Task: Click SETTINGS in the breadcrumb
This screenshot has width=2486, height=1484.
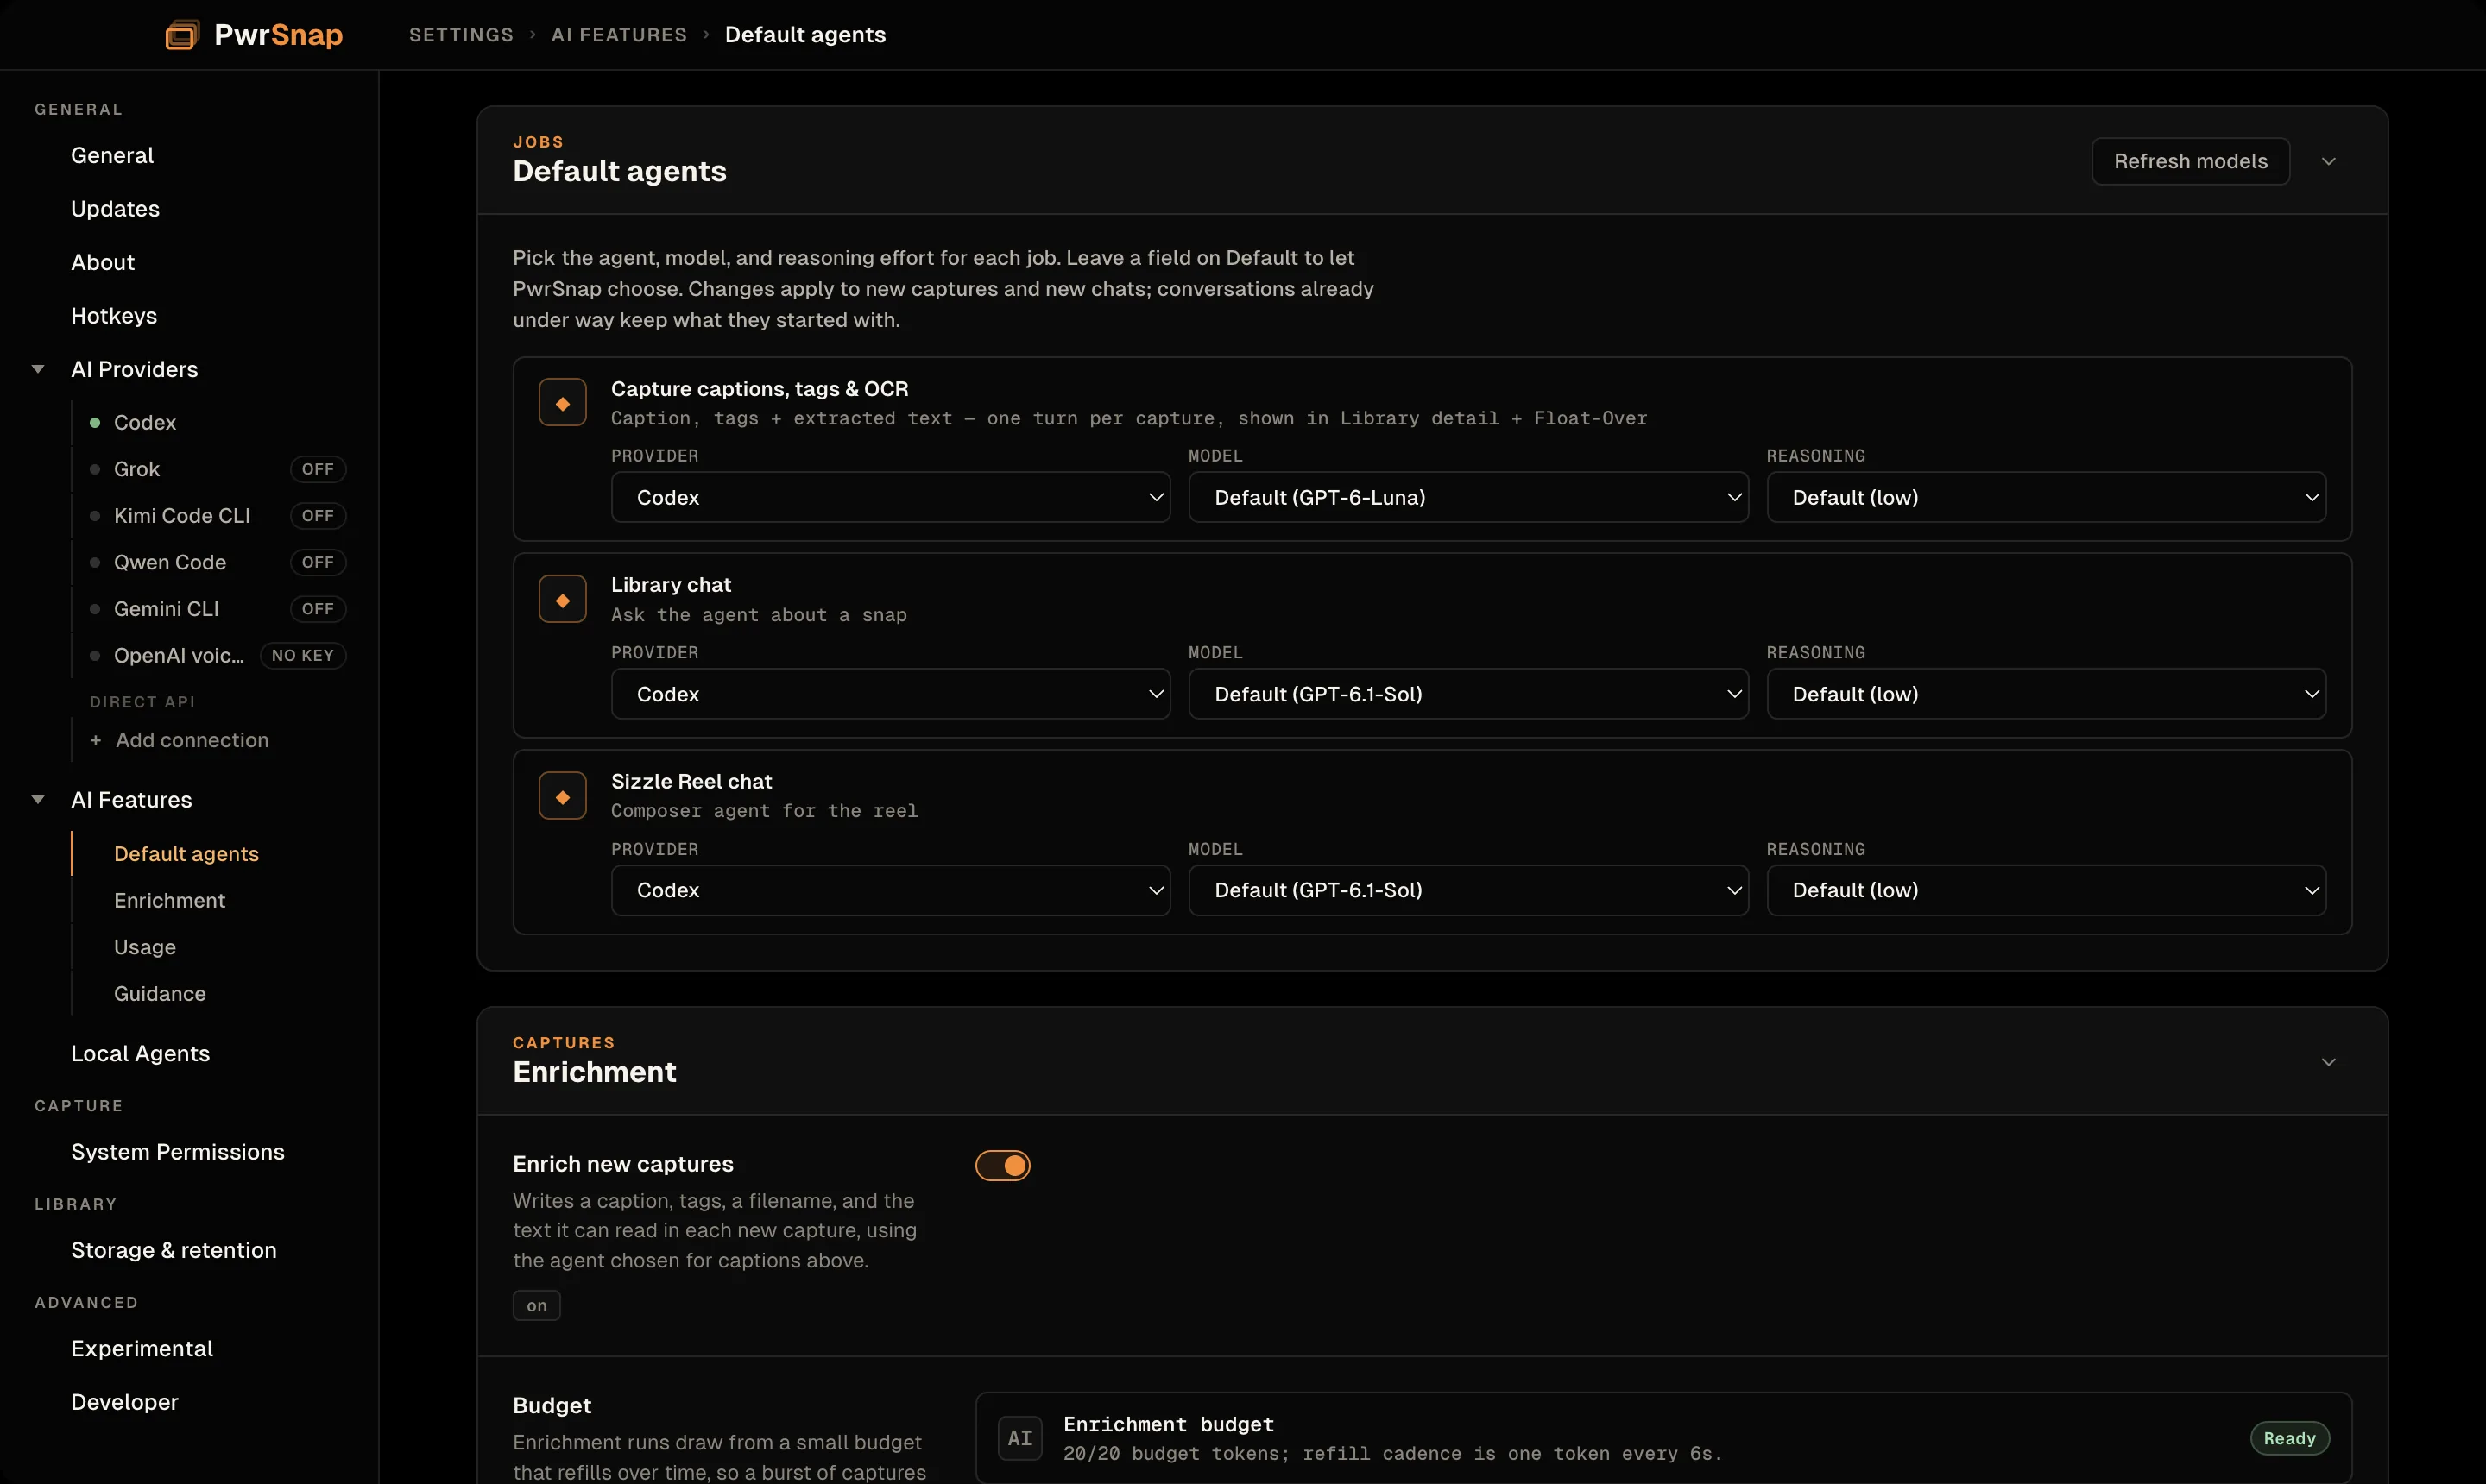Action: coord(461,35)
